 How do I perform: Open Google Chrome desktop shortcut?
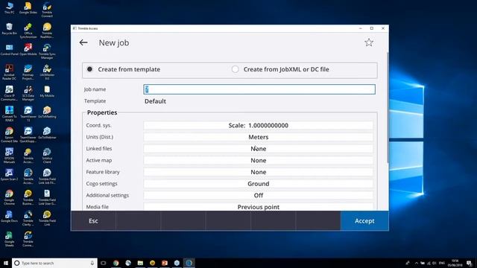click(x=9, y=197)
